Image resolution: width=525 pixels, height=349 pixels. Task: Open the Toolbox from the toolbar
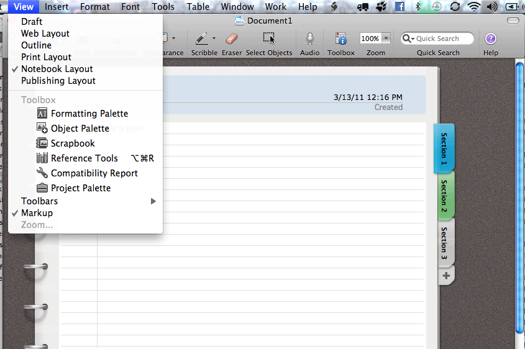341,39
